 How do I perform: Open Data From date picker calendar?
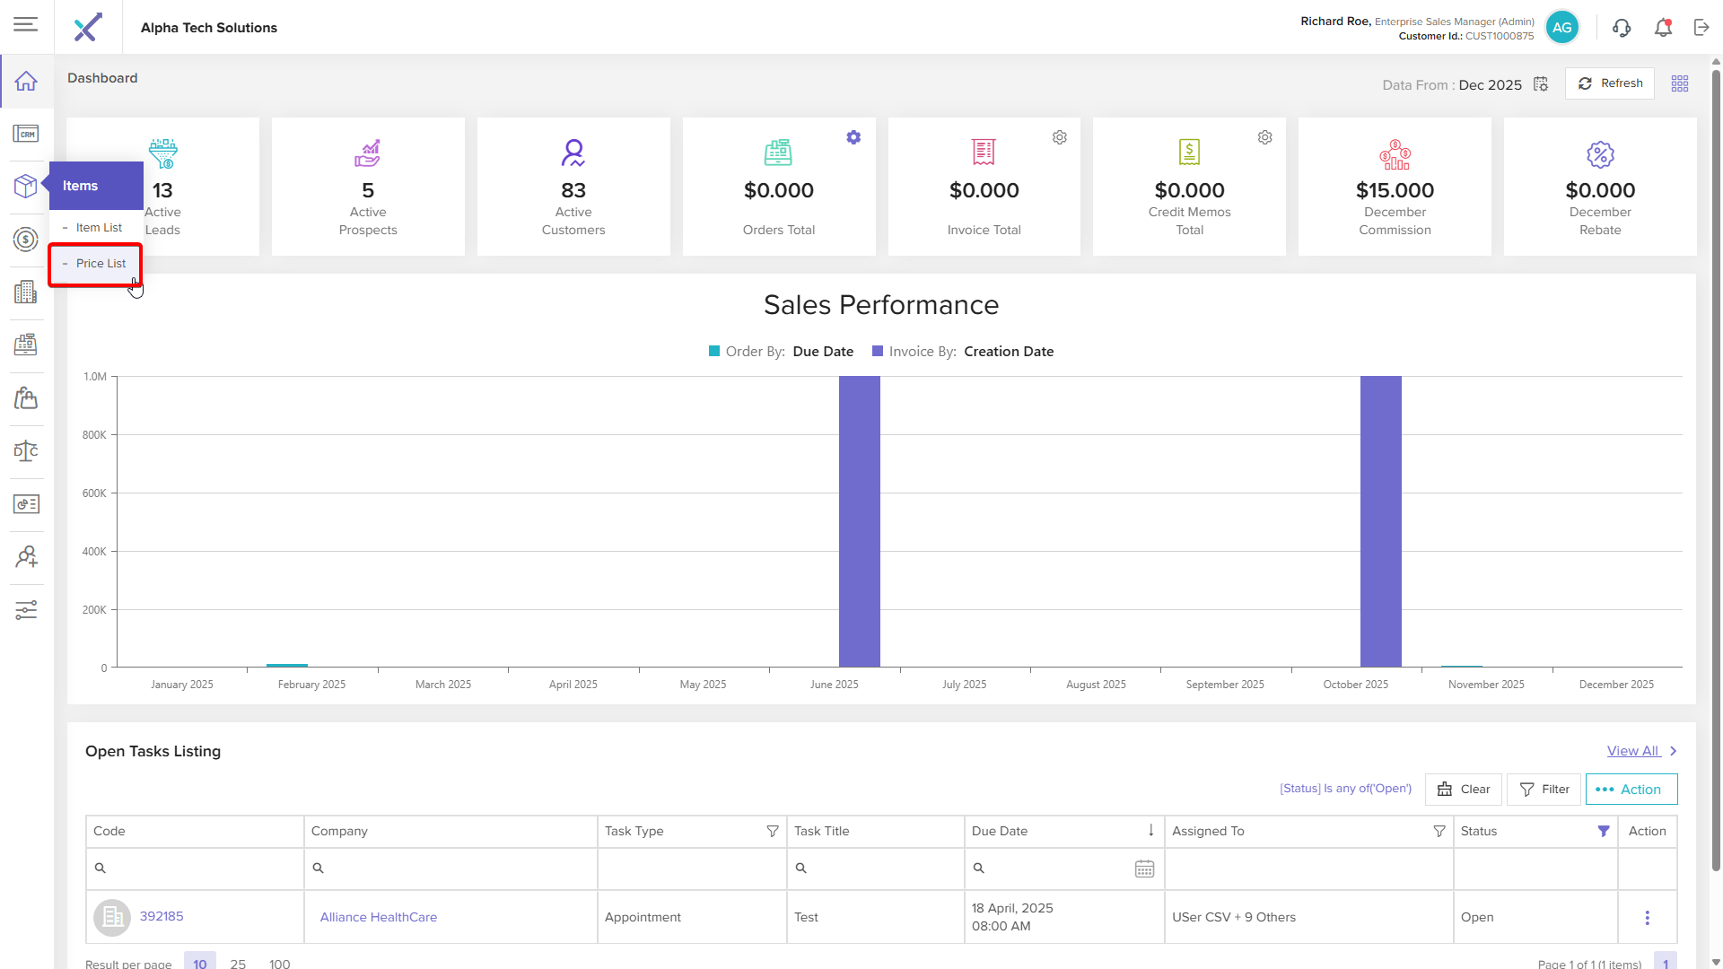(1541, 84)
